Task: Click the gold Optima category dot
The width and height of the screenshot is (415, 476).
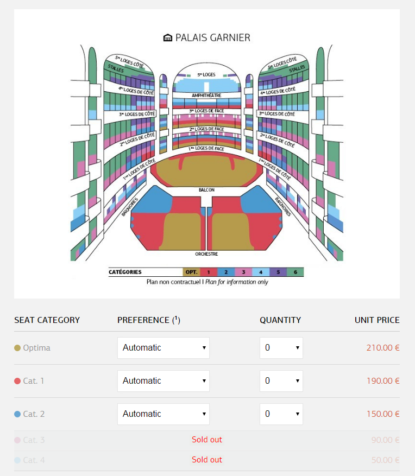Action: [x=17, y=348]
